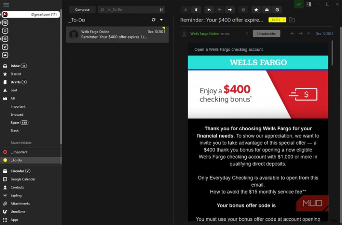Snooze the email with clock icon
The image size is (342, 225).
[x=243, y=9]
